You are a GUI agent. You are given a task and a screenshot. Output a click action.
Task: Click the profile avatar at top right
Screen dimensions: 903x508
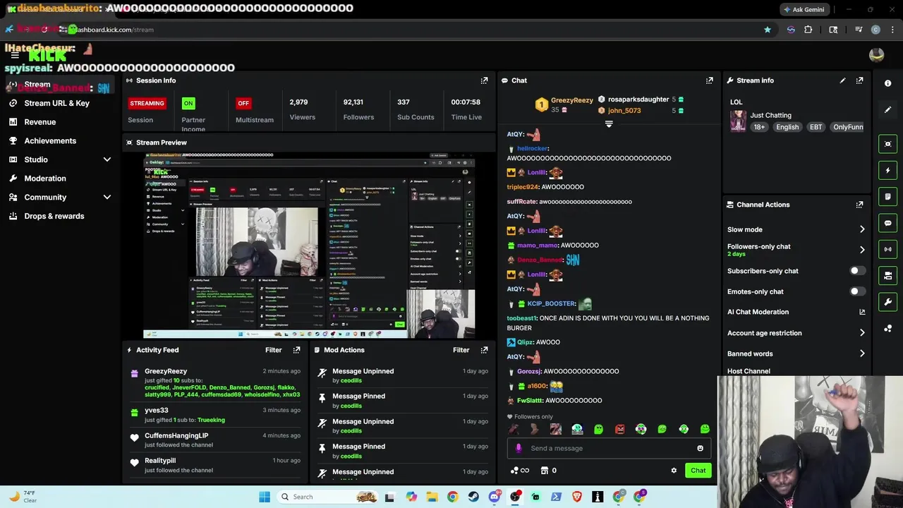[877, 56]
